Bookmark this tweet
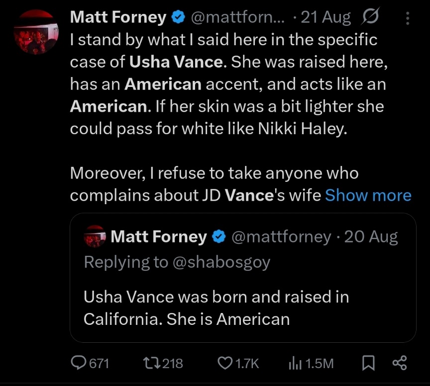Image resolution: width=430 pixels, height=386 pixels. click(x=368, y=363)
